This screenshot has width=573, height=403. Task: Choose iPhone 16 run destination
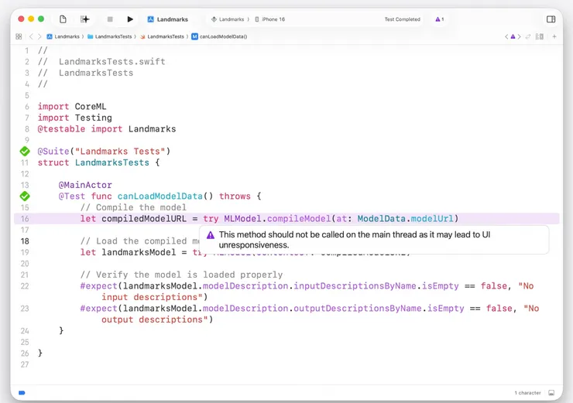(x=273, y=19)
